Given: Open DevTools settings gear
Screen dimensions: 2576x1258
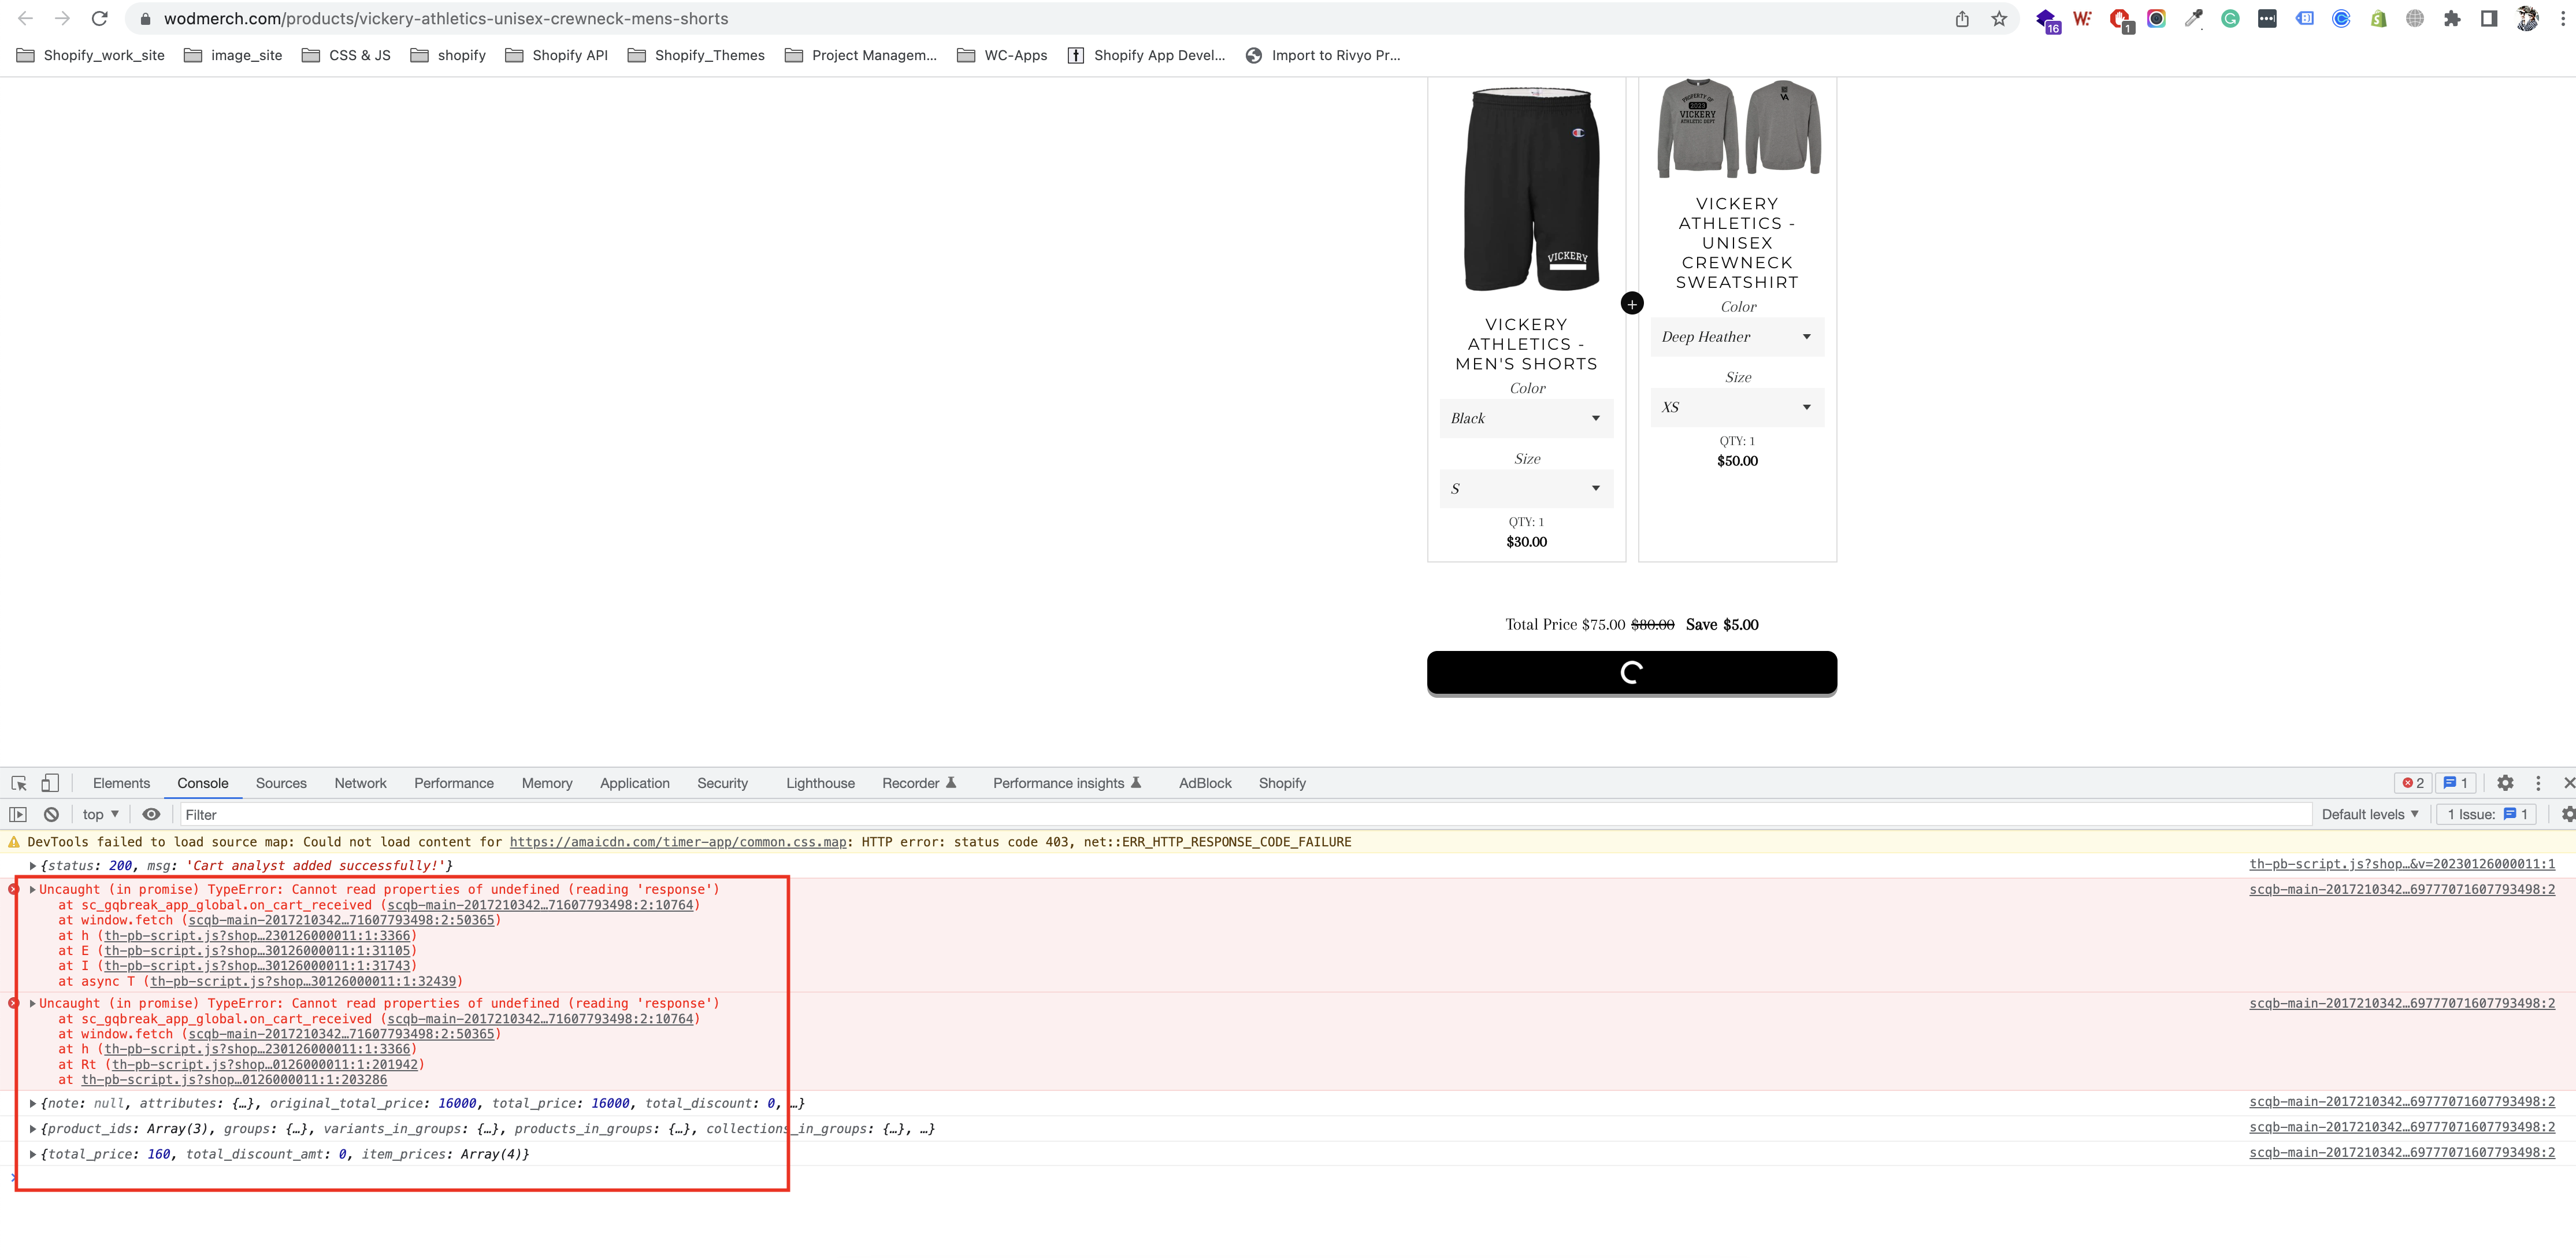Looking at the screenshot, I should 2505,783.
